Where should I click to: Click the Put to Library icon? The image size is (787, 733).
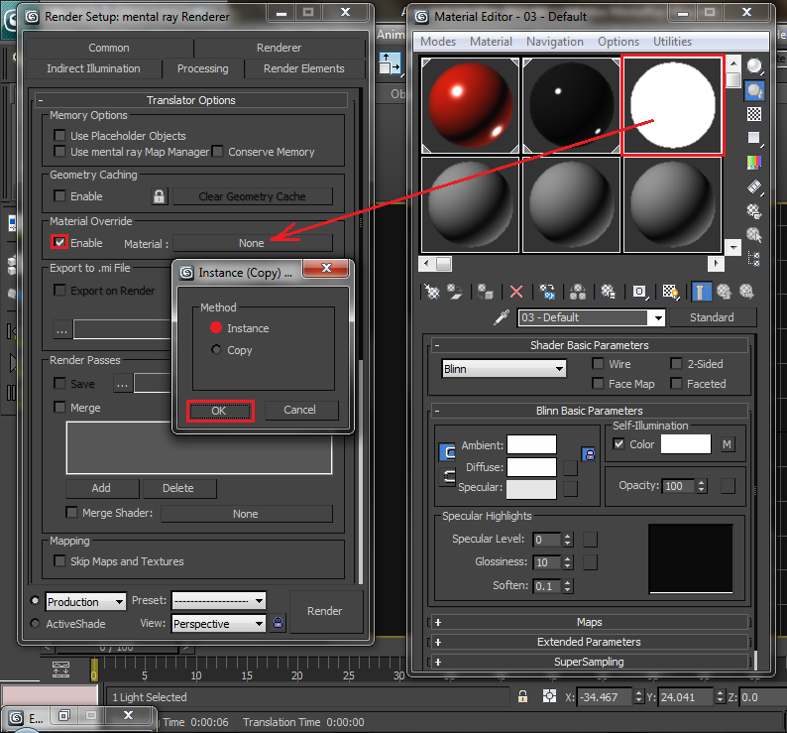click(608, 292)
